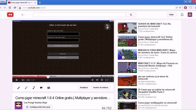The image size is (196, 110).
Task: Click the red Opera extension icon
Action: pos(185,8)
